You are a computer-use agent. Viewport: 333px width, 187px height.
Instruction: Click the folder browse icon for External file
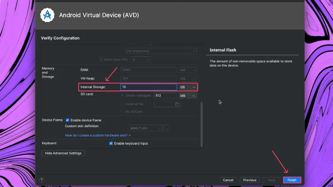click(177, 104)
